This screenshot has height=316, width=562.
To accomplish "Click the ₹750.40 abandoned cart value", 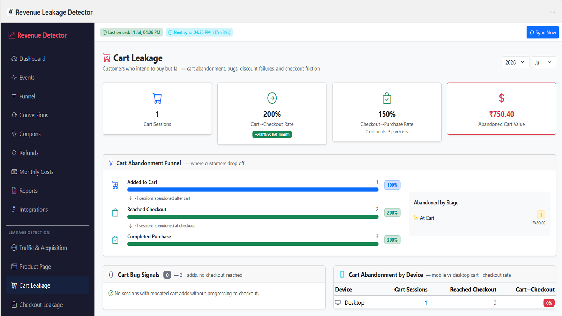I will (x=502, y=114).
